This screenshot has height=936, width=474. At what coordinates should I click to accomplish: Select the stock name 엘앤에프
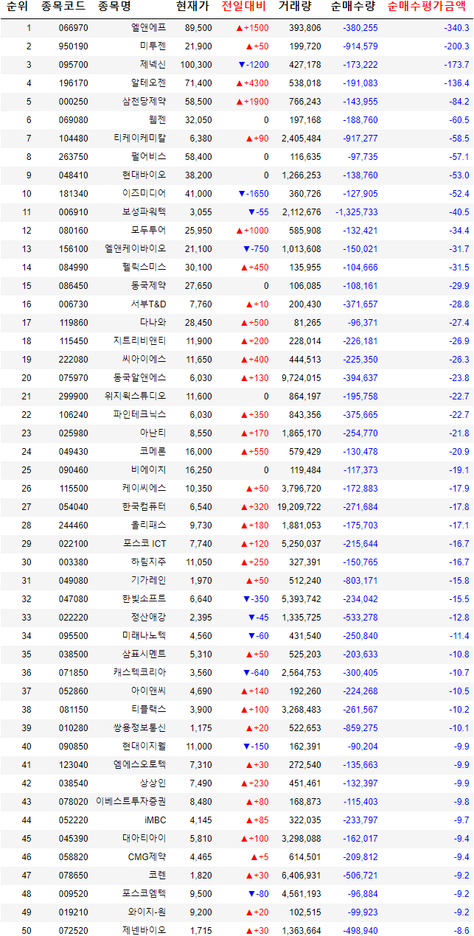[148, 28]
